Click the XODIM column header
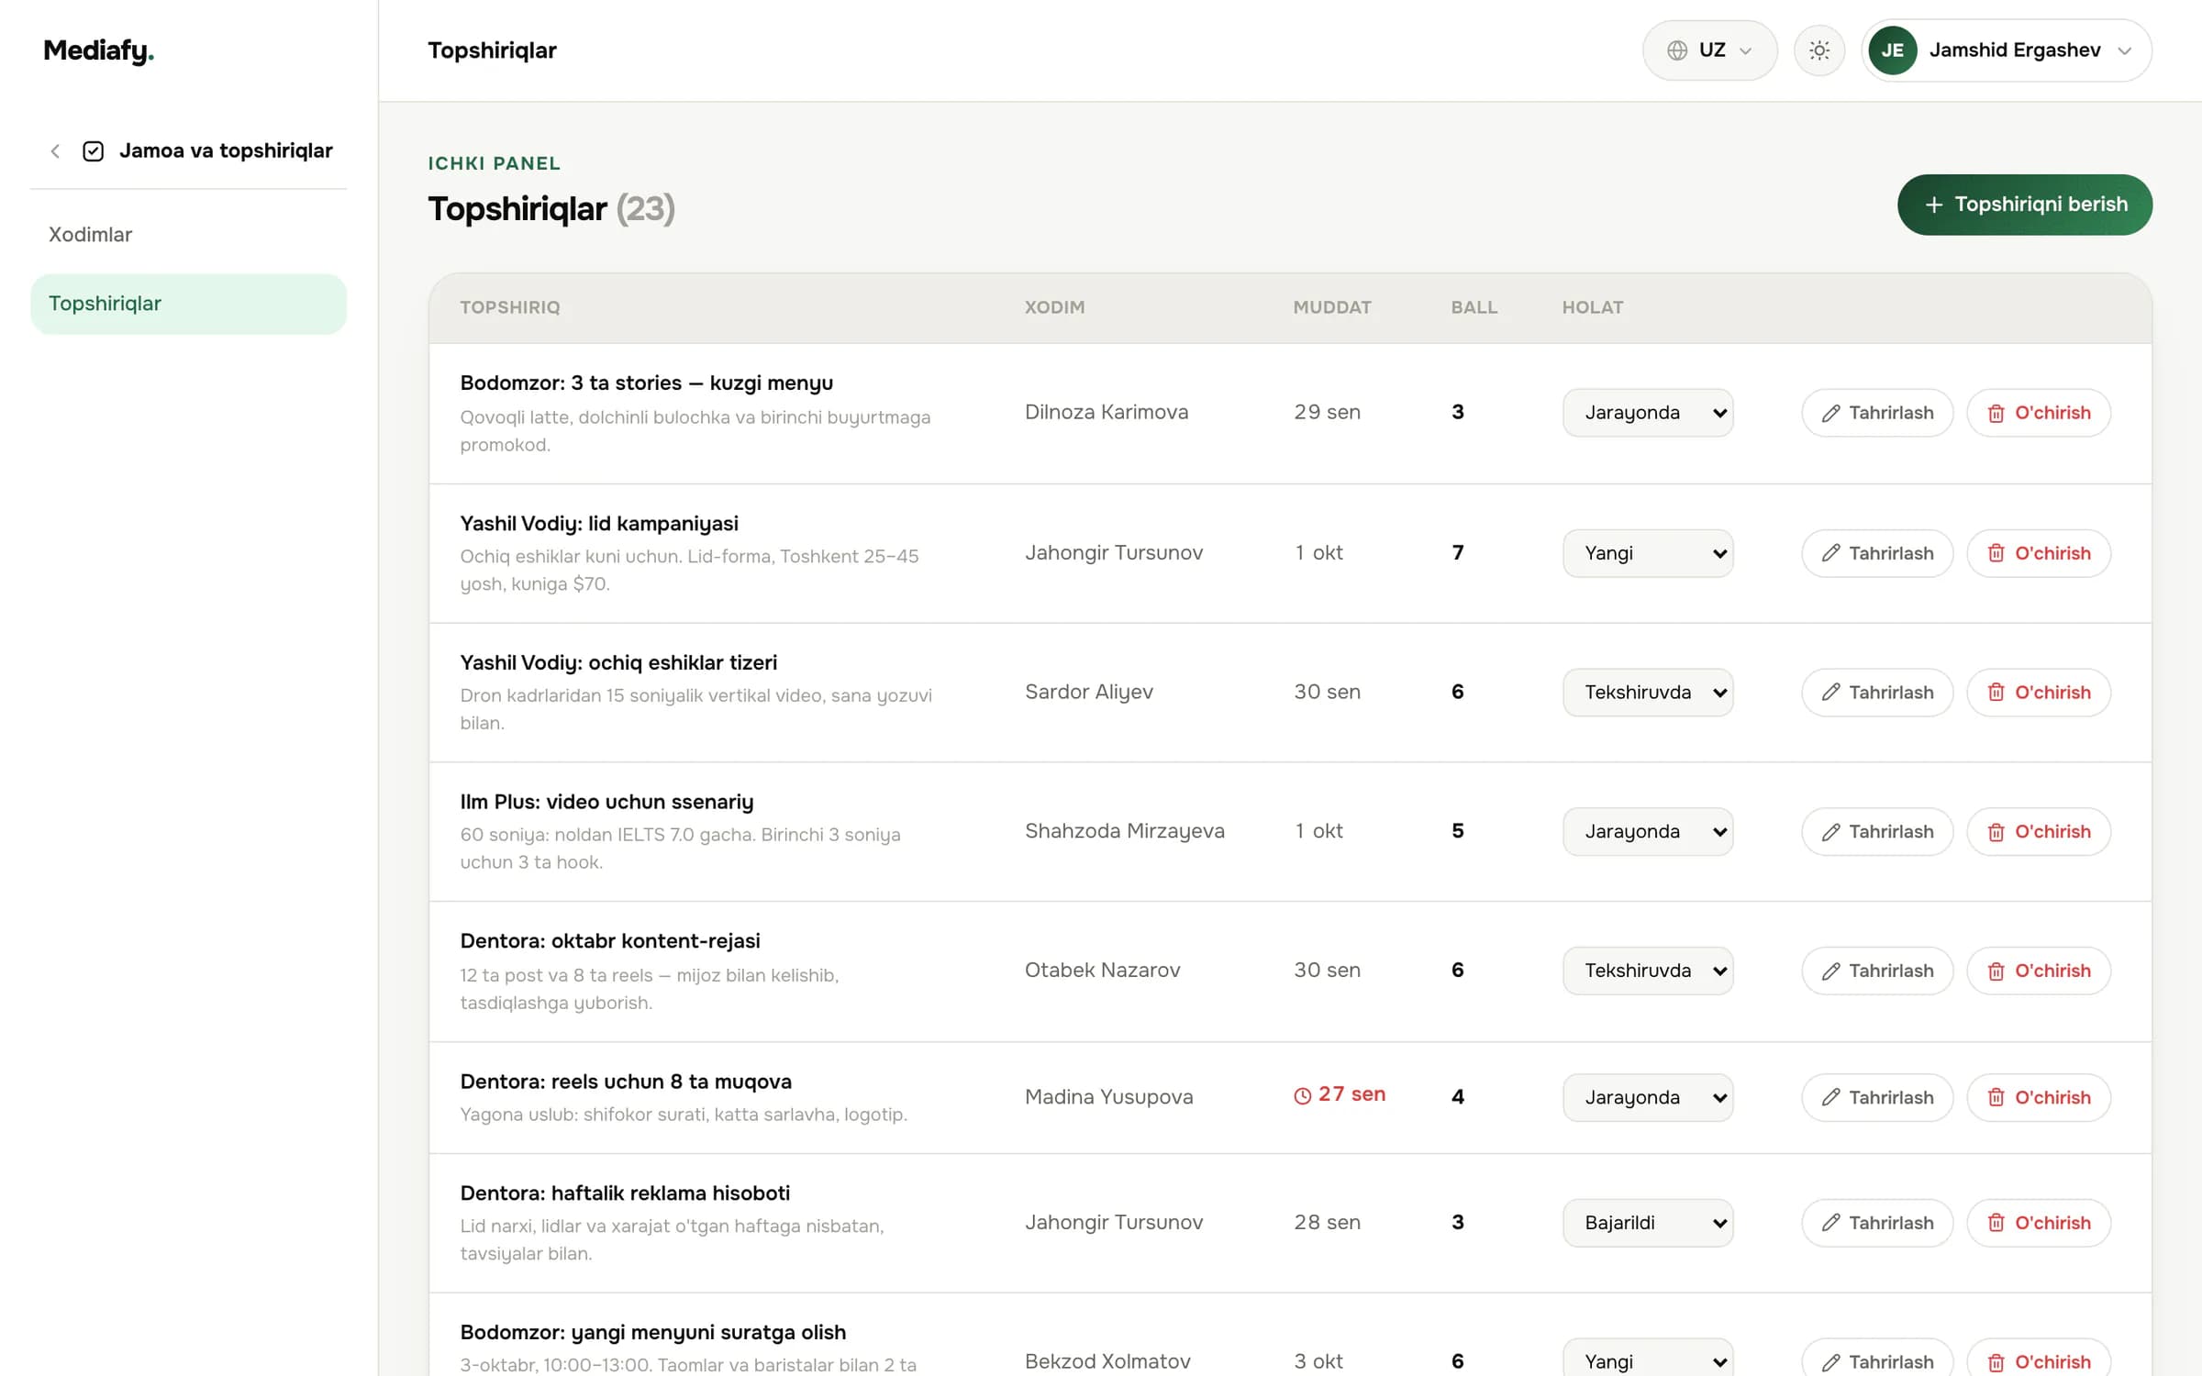2202x1376 pixels. pos(1054,307)
